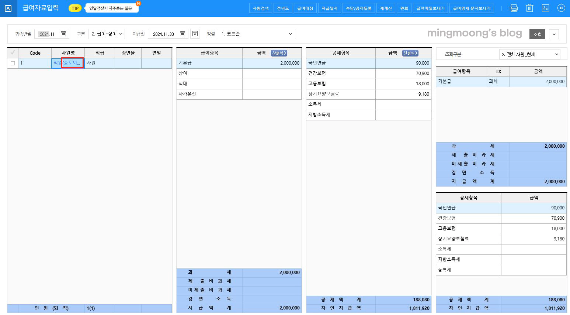This screenshot has height=315, width=570.
Task: Open 지급일자 in the top toolbar
Action: click(330, 8)
